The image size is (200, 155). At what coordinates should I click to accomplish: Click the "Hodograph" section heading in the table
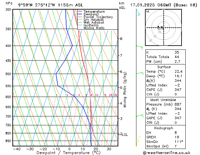[x=164, y=128]
